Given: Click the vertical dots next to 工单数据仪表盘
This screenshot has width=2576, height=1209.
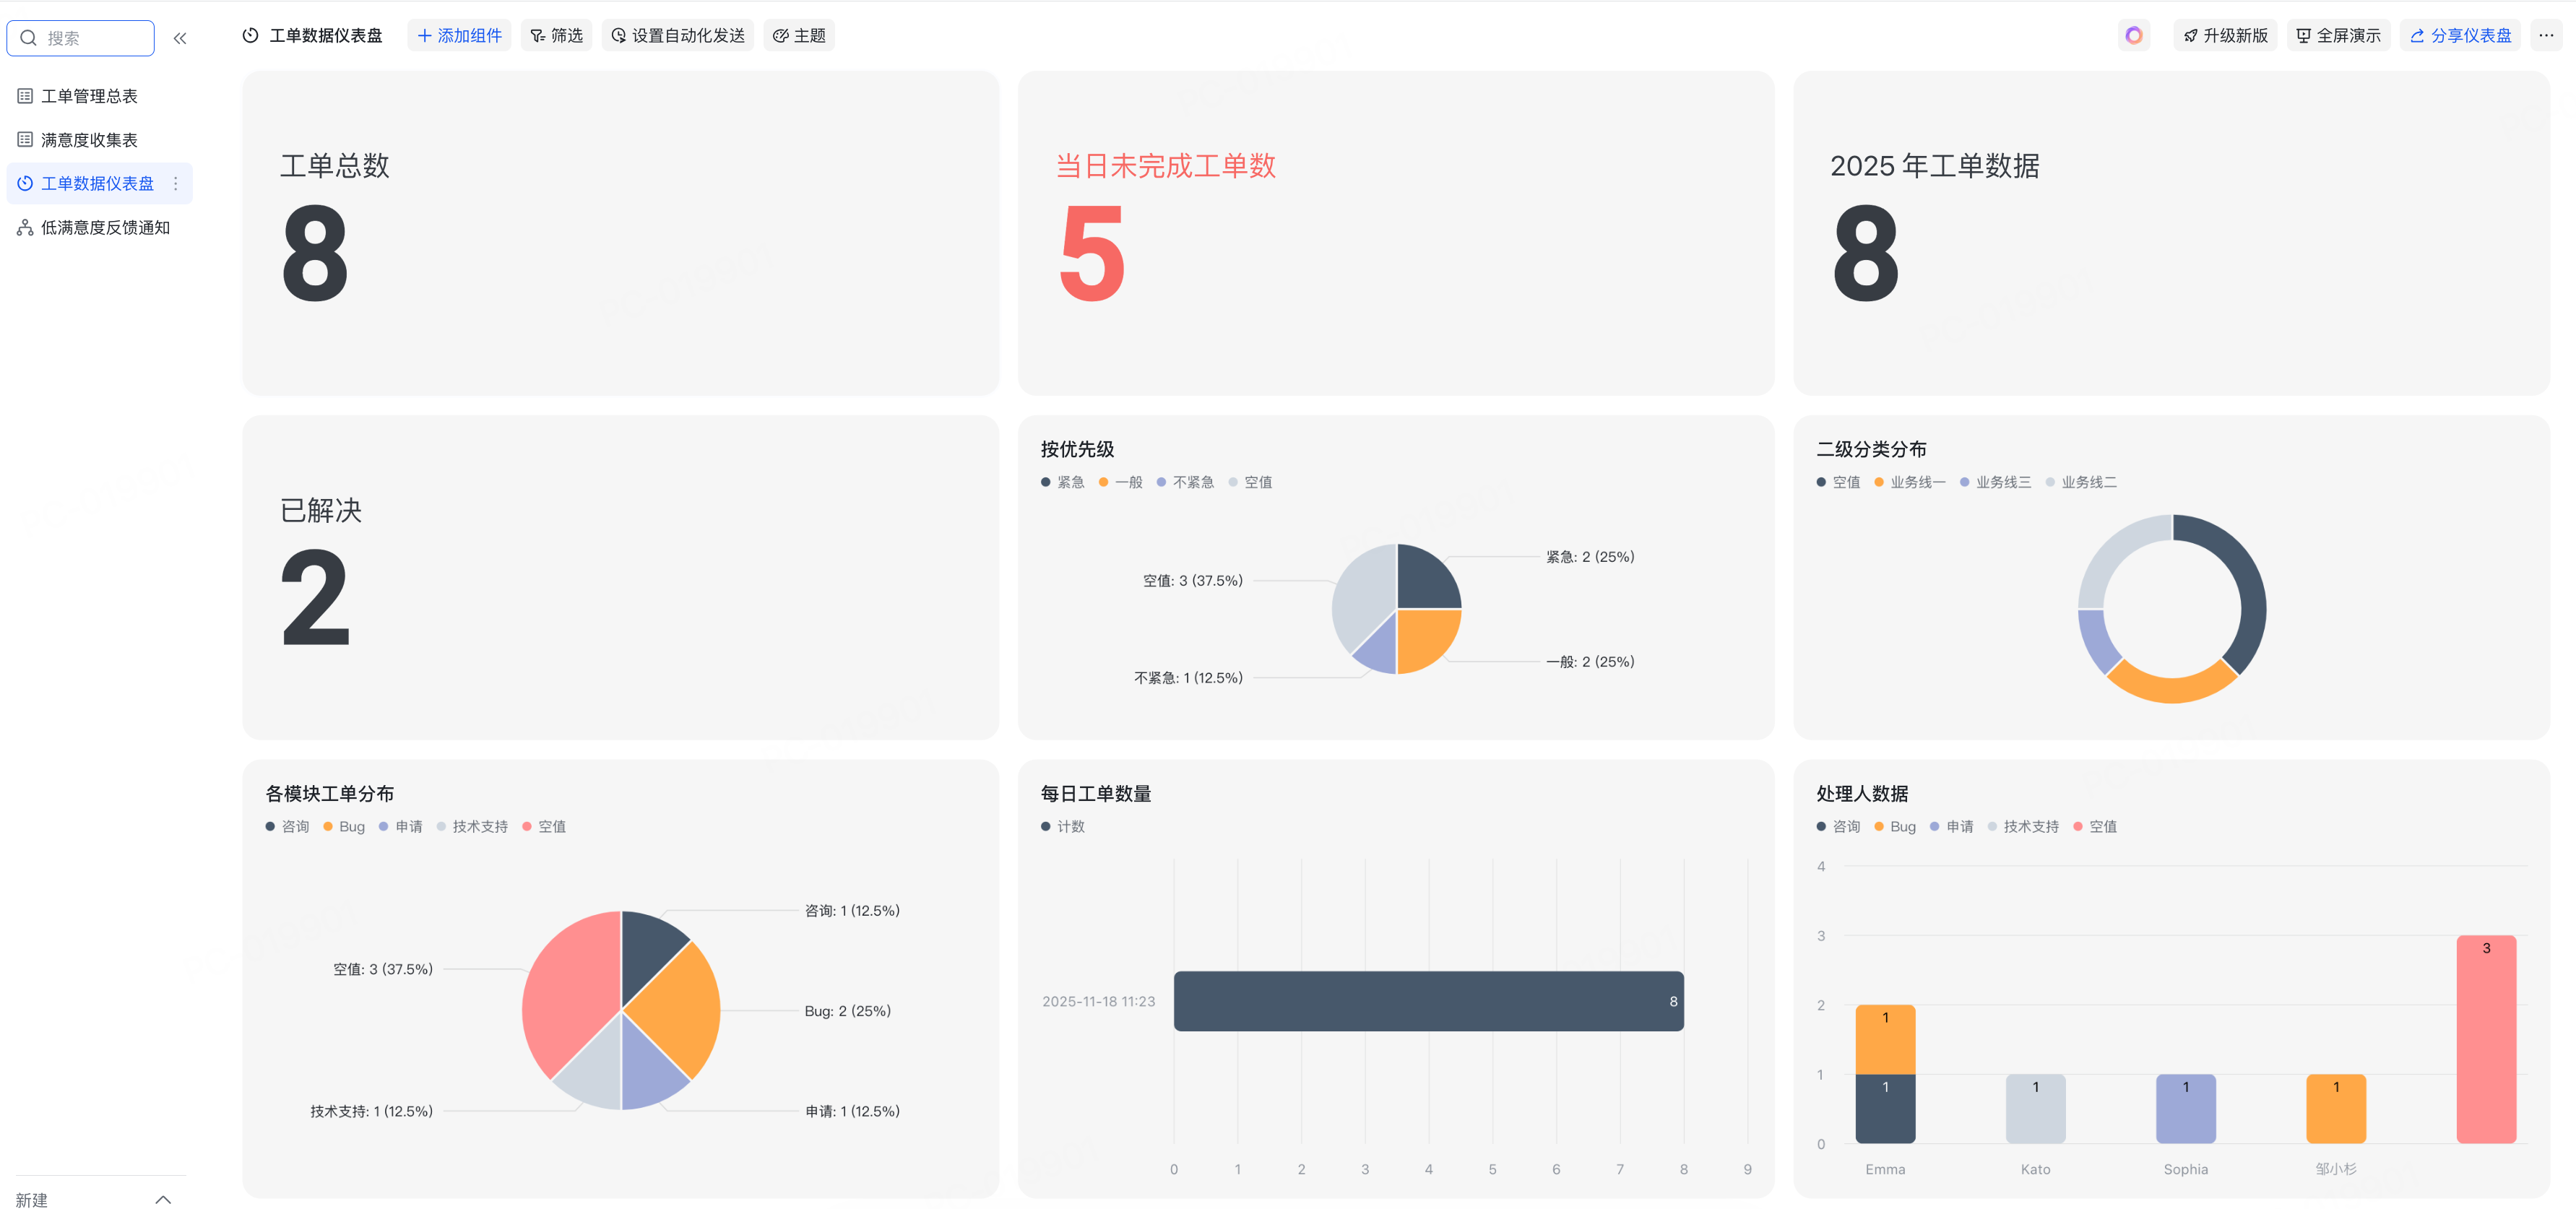Looking at the screenshot, I should pyautogui.click(x=176, y=183).
